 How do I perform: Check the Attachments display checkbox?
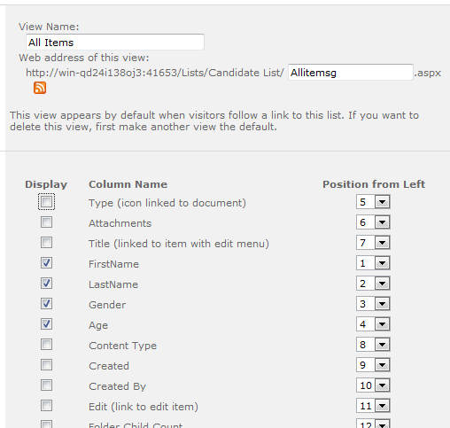[46, 222]
